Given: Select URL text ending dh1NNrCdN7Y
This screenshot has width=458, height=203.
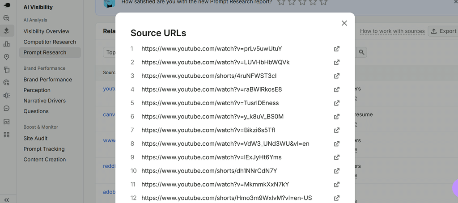Looking at the screenshot, I should (209, 170).
